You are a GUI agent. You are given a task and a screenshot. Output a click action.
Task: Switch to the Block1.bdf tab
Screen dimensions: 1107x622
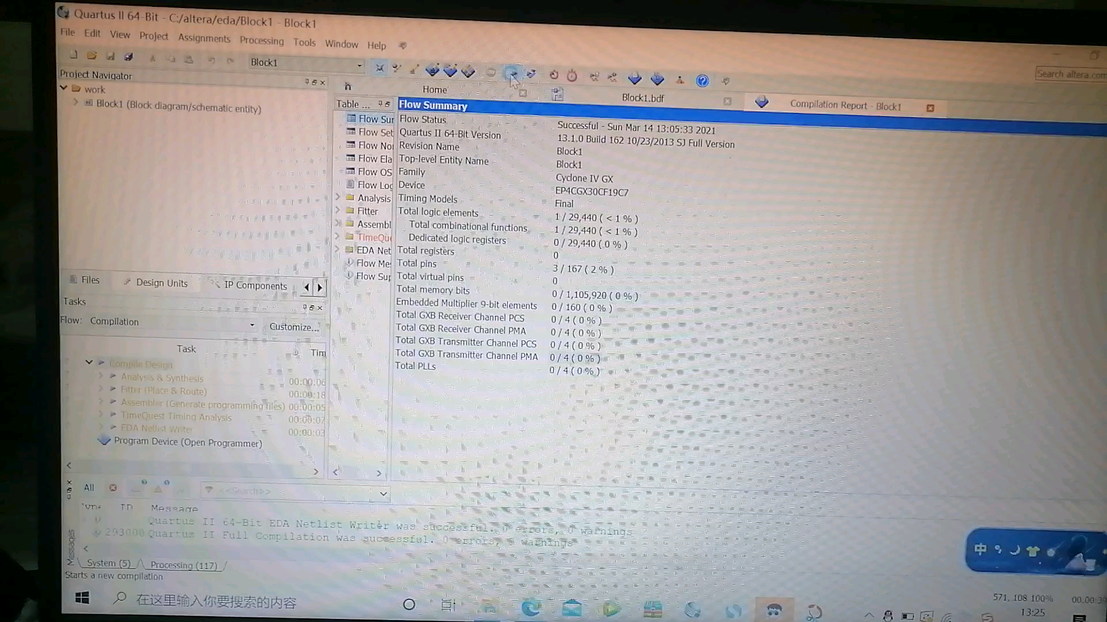pos(643,98)
